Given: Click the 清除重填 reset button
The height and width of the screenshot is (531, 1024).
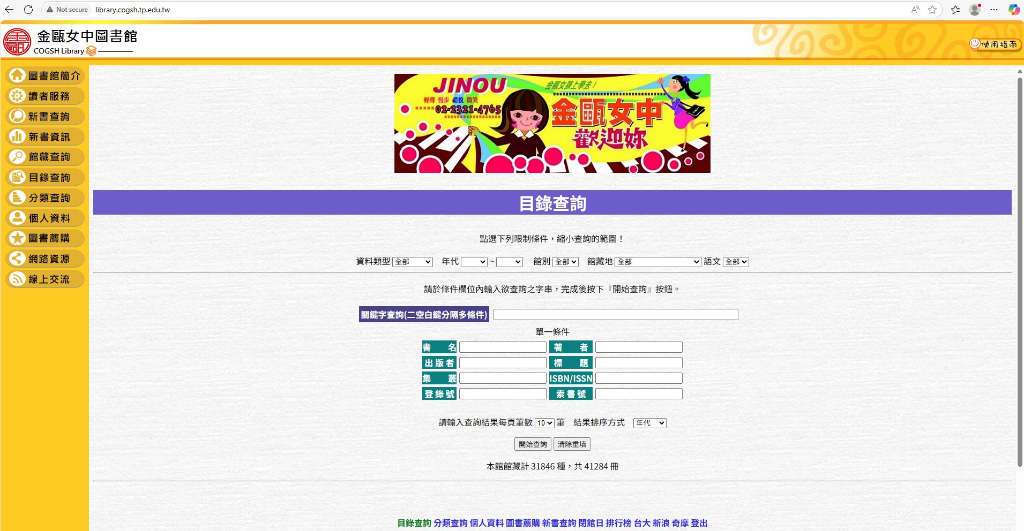Looking at the screenshot, I should point(572,444).
